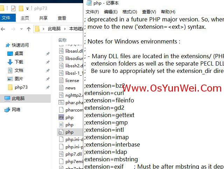Click in the line extension=curl
Image resolution: width=224 pixels, height=169 pixels.
104,93
